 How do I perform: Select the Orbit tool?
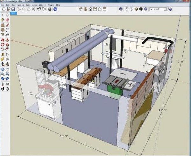pos(3,69)
